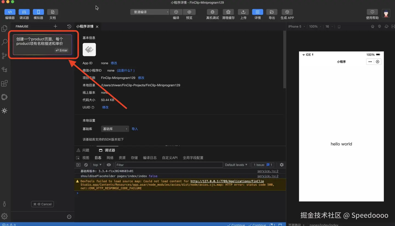Open the Source Control icon in activity bar
Screen dimensions: 395x226
click(x=4, y=56)
